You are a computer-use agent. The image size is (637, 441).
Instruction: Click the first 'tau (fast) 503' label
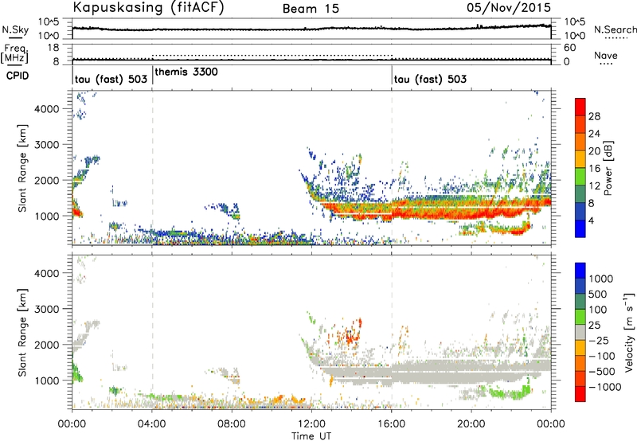coord(111,79)
